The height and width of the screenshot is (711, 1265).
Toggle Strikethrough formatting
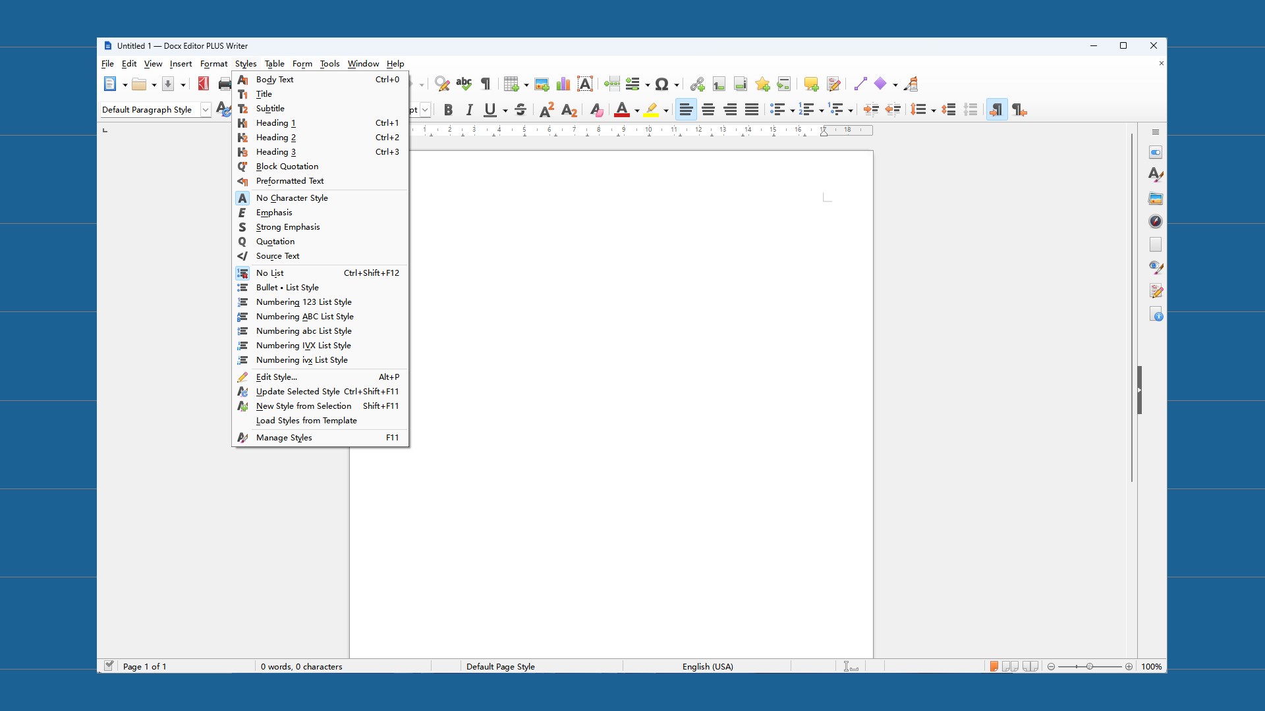[x=520, y=110]
